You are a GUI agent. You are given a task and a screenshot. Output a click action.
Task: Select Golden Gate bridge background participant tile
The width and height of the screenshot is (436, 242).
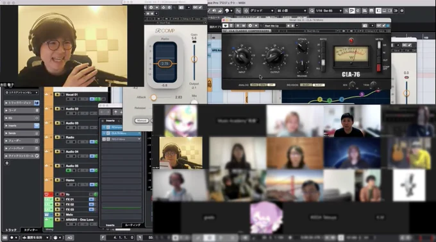tap(294, 185)
